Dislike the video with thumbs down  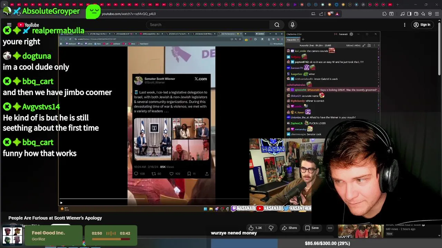pyautogui.click(x=271, y=228)
